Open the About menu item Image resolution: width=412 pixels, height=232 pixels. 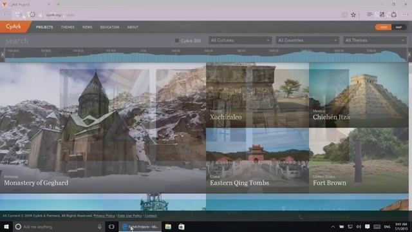tap(133, 27)
